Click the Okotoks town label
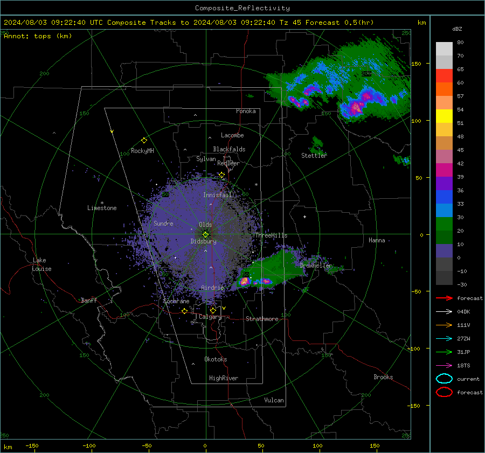Screen dimensions: 485x453 pyautogui.click(x=216, y=359)
